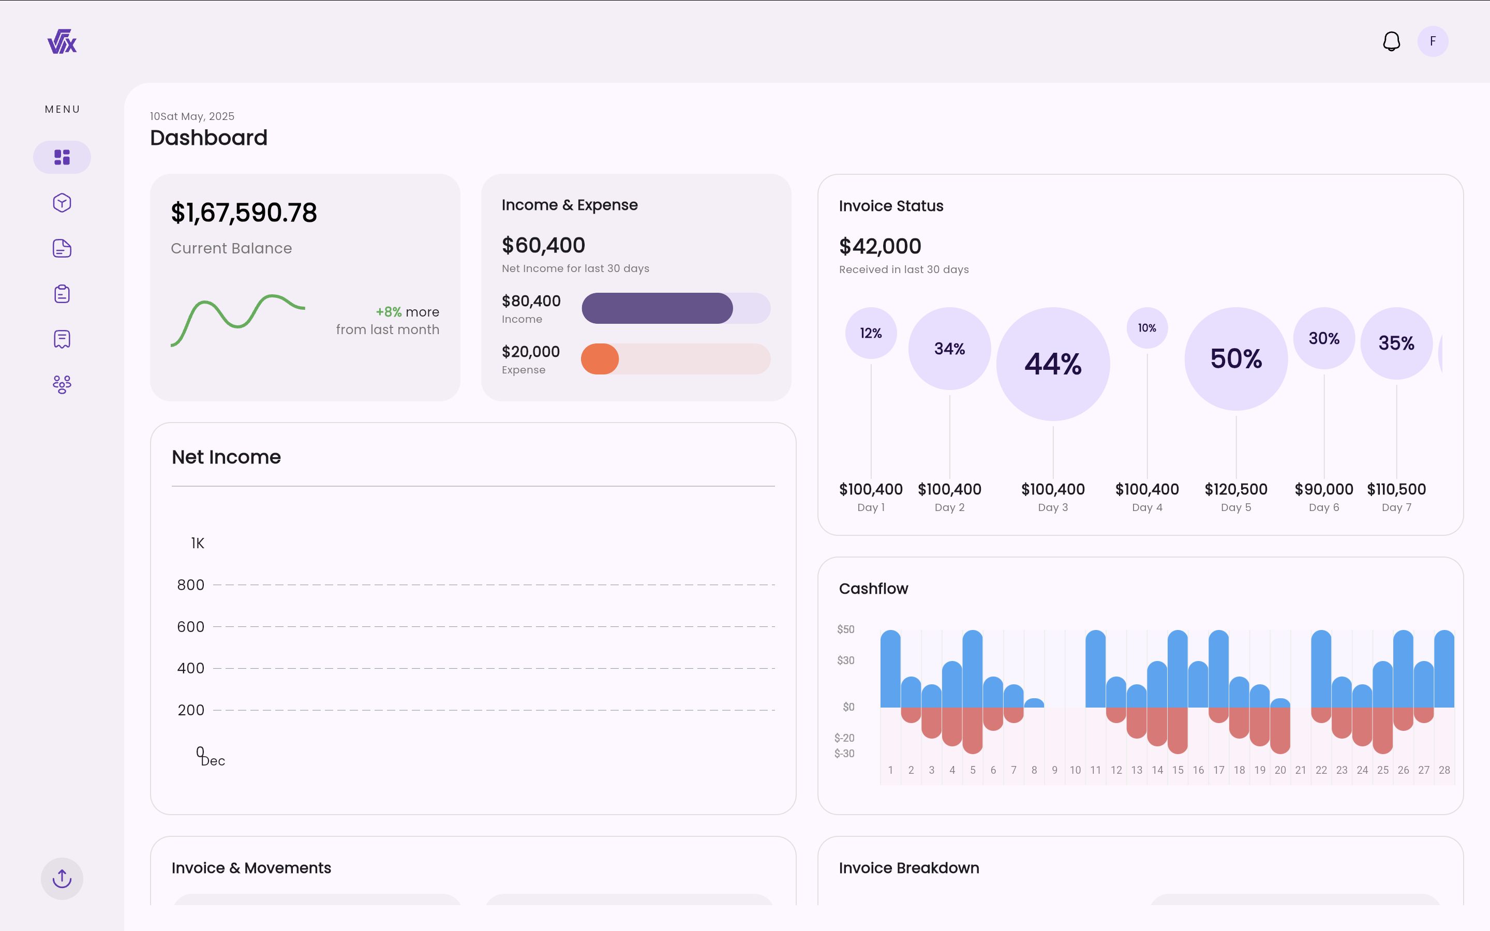
Task: Click the Cashflow chart title
Action: point(873,589)
